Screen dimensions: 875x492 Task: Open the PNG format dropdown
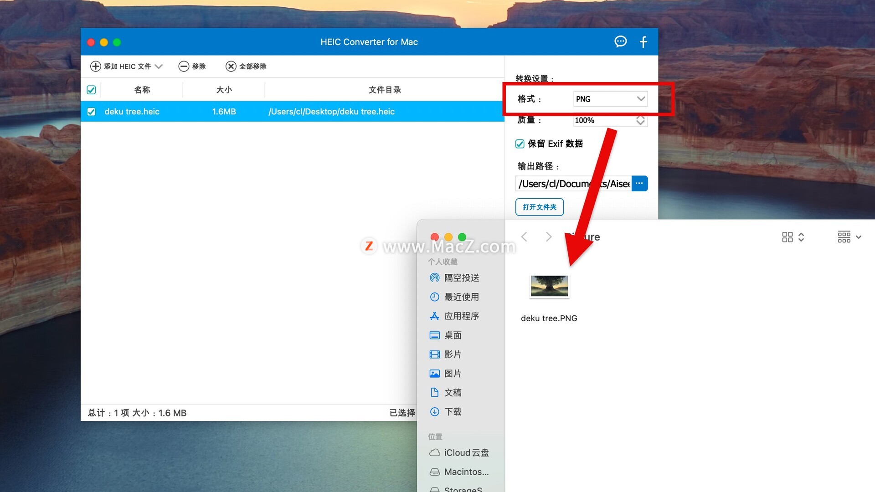[x=610, y=99]
